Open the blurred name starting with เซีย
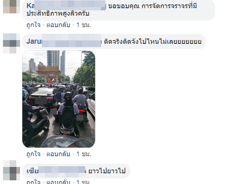Image resolution: width=230 pixels, height=184 pixels. [x=56, y=171]
